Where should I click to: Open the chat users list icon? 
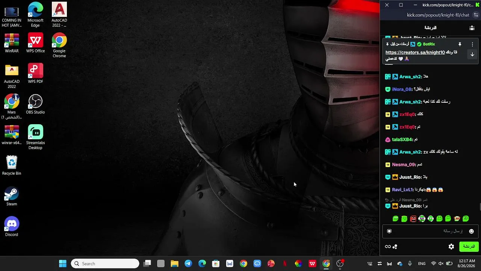(x=472, y=28)
